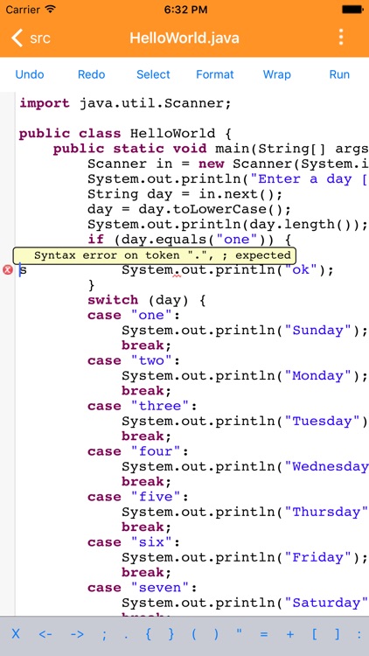Image resolution: width=369 pixels, height=656 pixels.
Task: Click the case "one": line
Action: pyautogui.click(x=134, y=316)
